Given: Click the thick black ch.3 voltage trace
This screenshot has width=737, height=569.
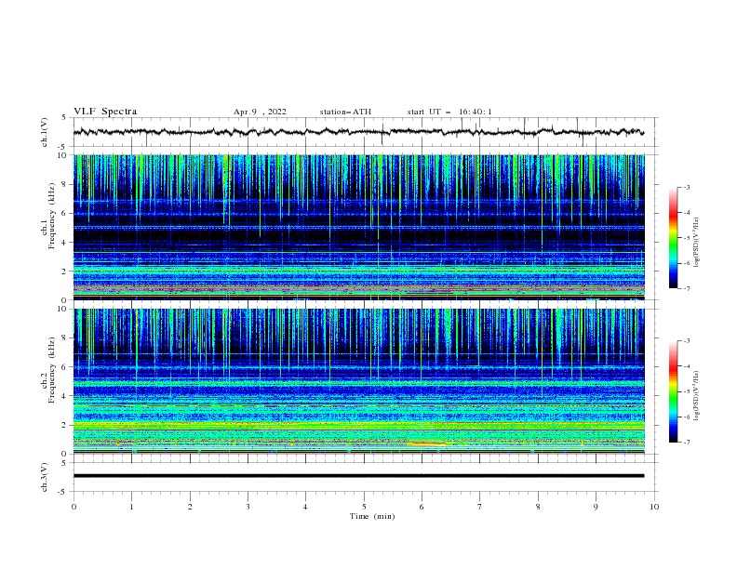Looking at the screenshot, I should pos(358,476).
